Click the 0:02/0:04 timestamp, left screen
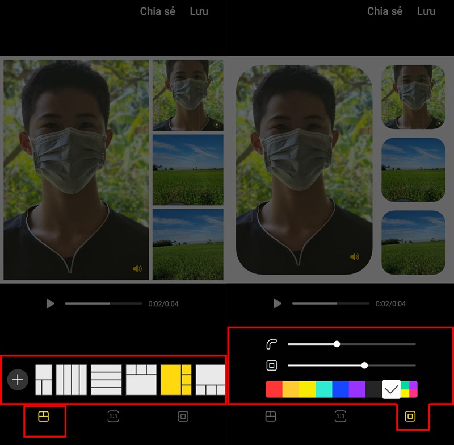 [163, 304]
